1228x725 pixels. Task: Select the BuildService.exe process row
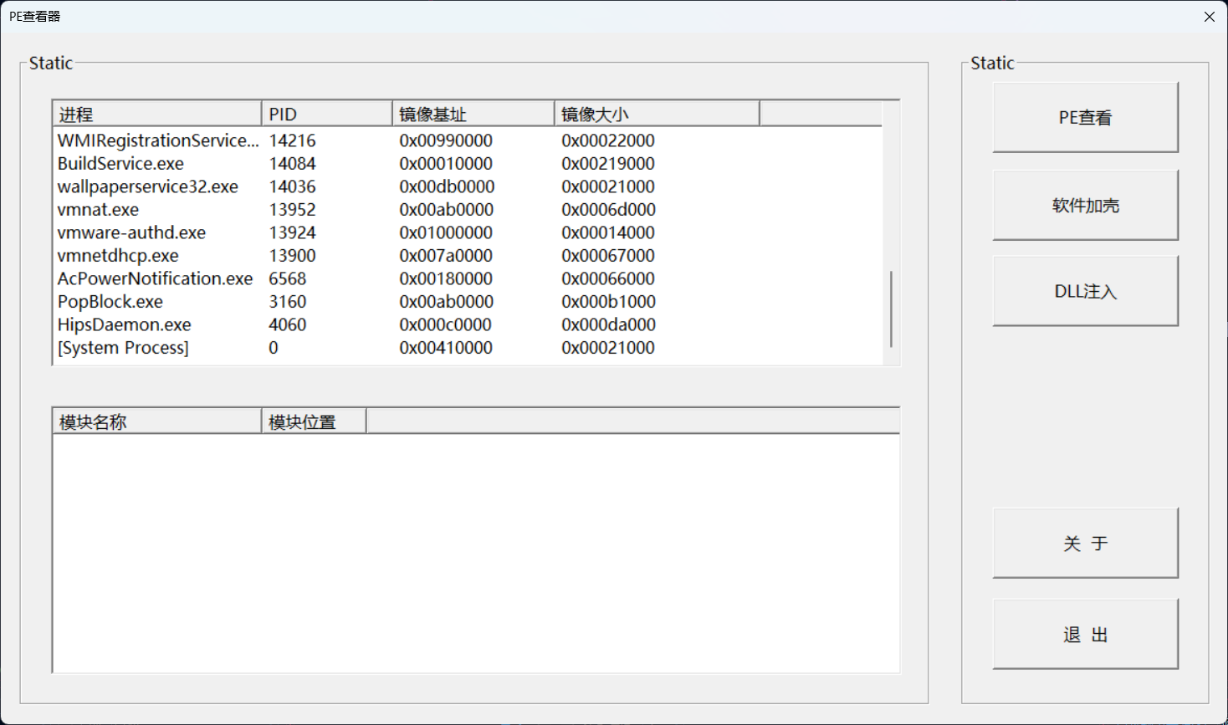click(x=120, y=164)
